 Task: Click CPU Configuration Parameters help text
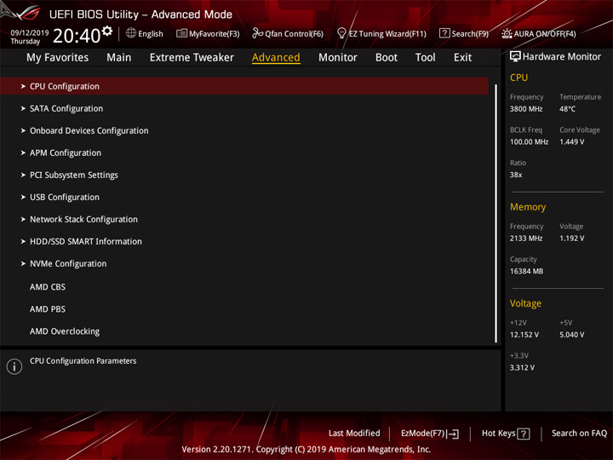[x=83, y=361]
